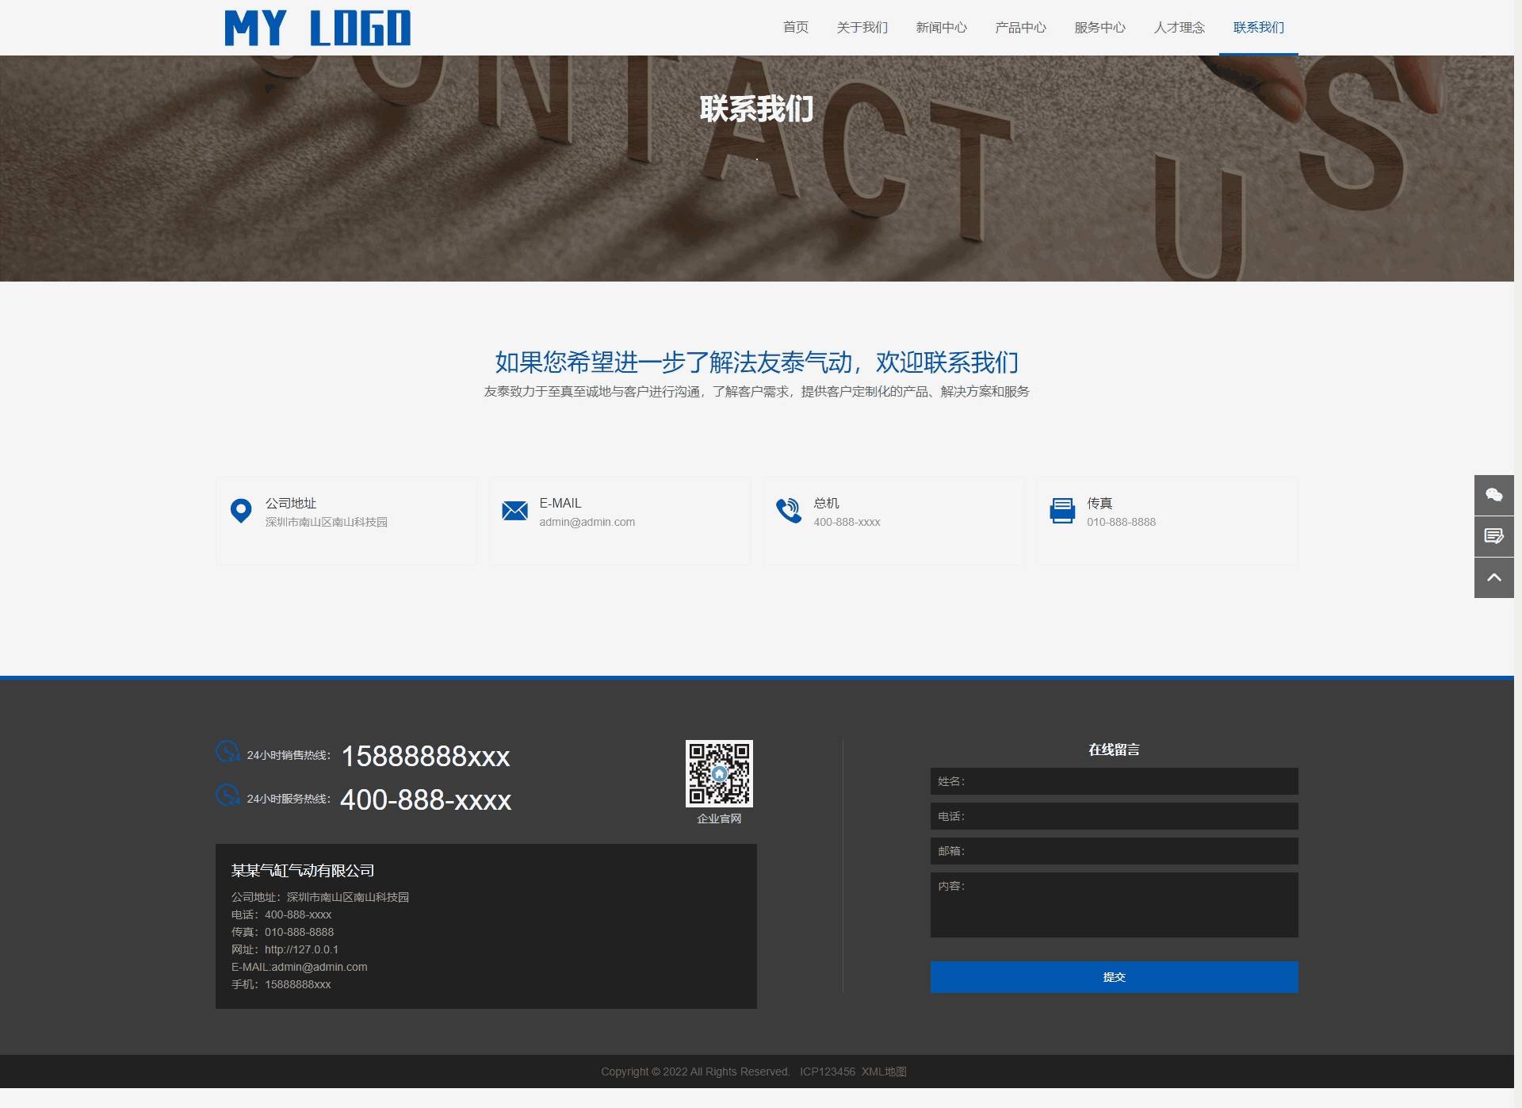Viewport: 1522px width, 1108px height.
Task: Open the 产品中心 menu item
Action: [x=1021, y=28]
